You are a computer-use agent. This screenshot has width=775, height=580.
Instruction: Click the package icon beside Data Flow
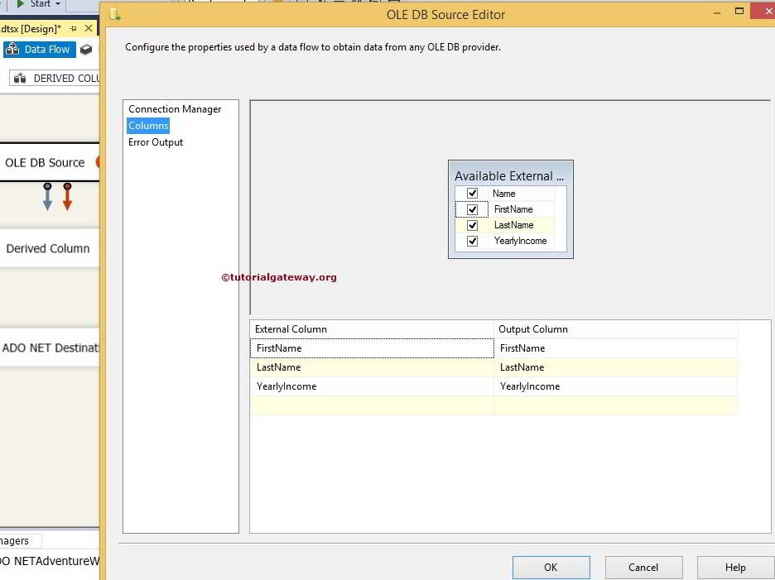pyautogui.click(x=86, y=49)
